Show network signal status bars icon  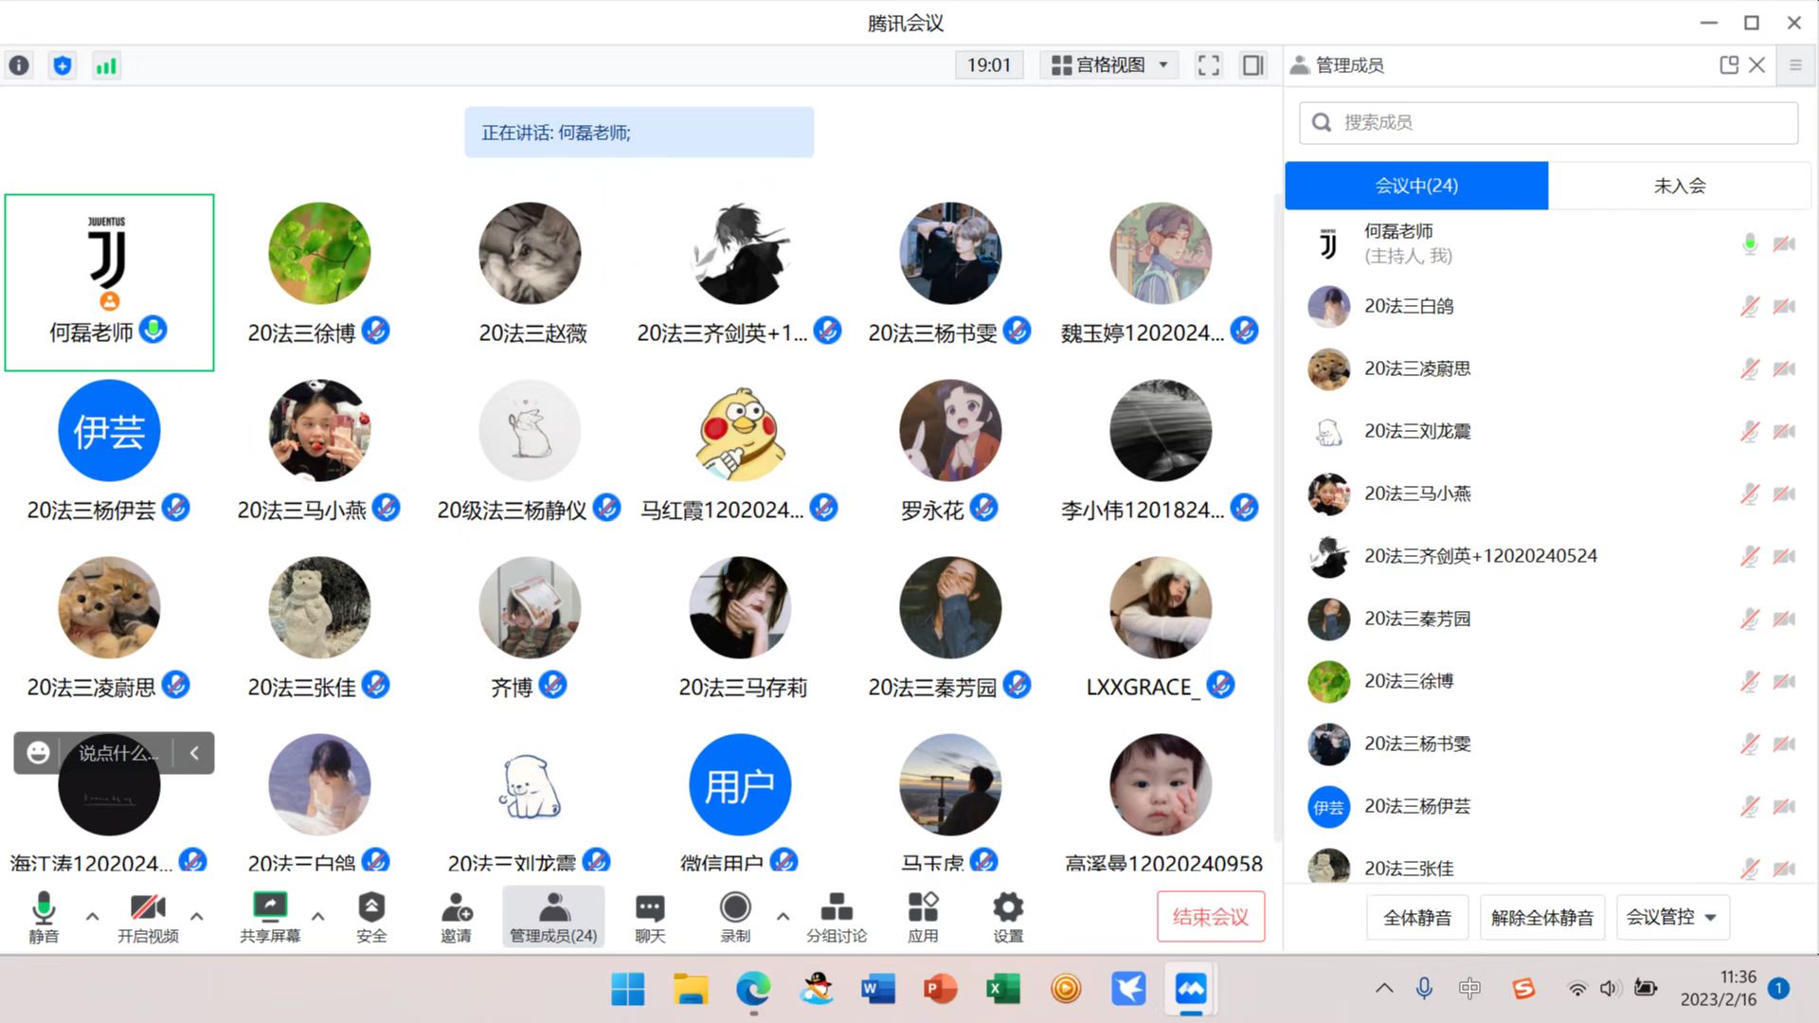(106, 65)
